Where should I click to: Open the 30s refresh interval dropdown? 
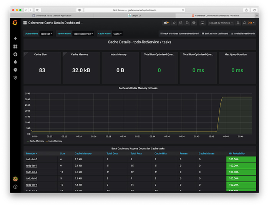tap(251, 23)
